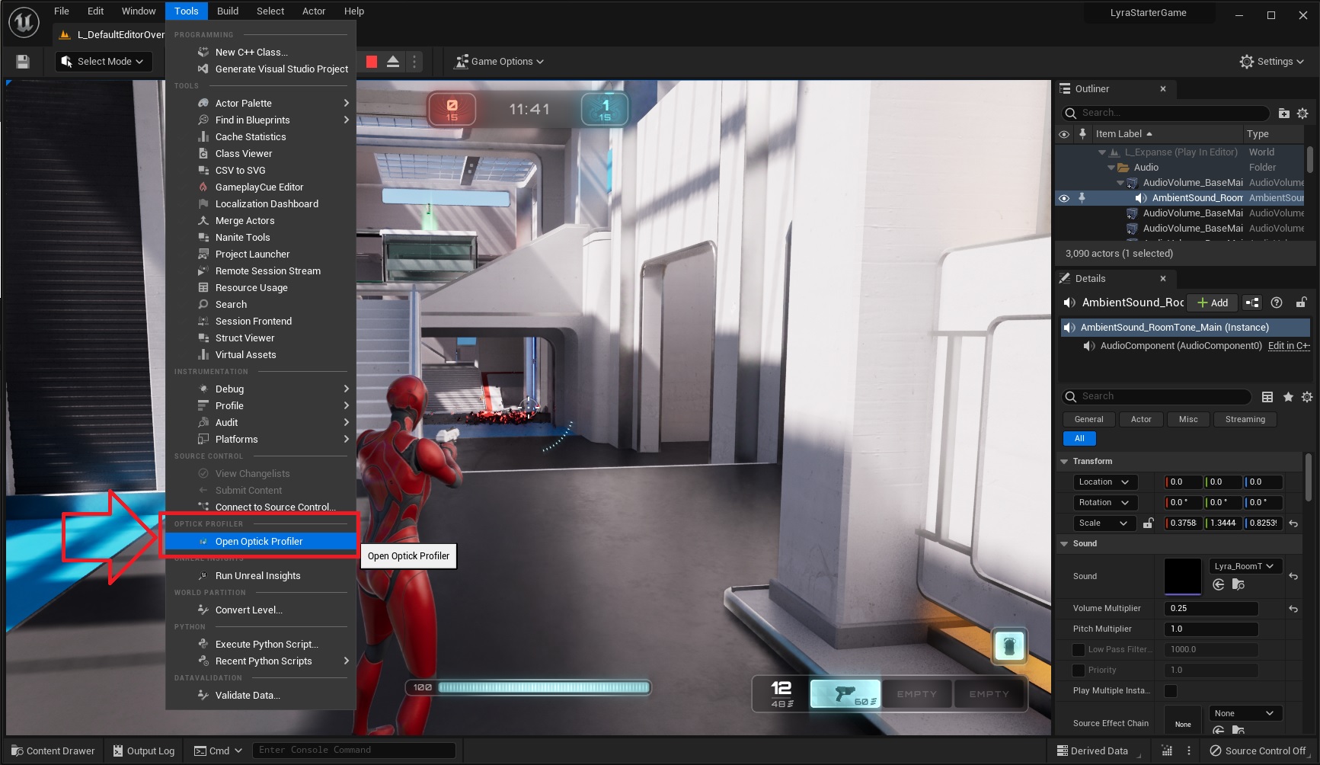Click Edit in C++ link
The width and height of the screenshot is (1320, 765).
pyautogui.click(x=1289, y=346)
